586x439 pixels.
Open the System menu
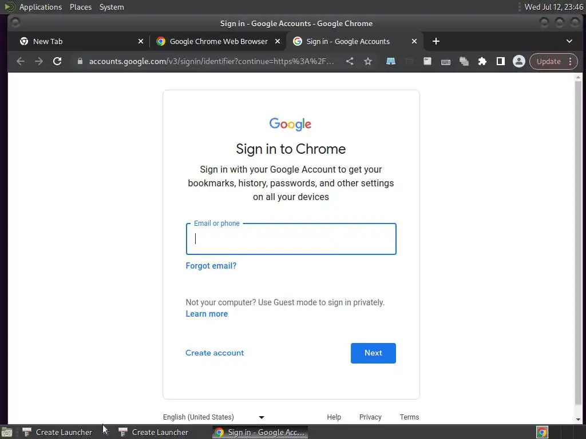click(112, 7)
